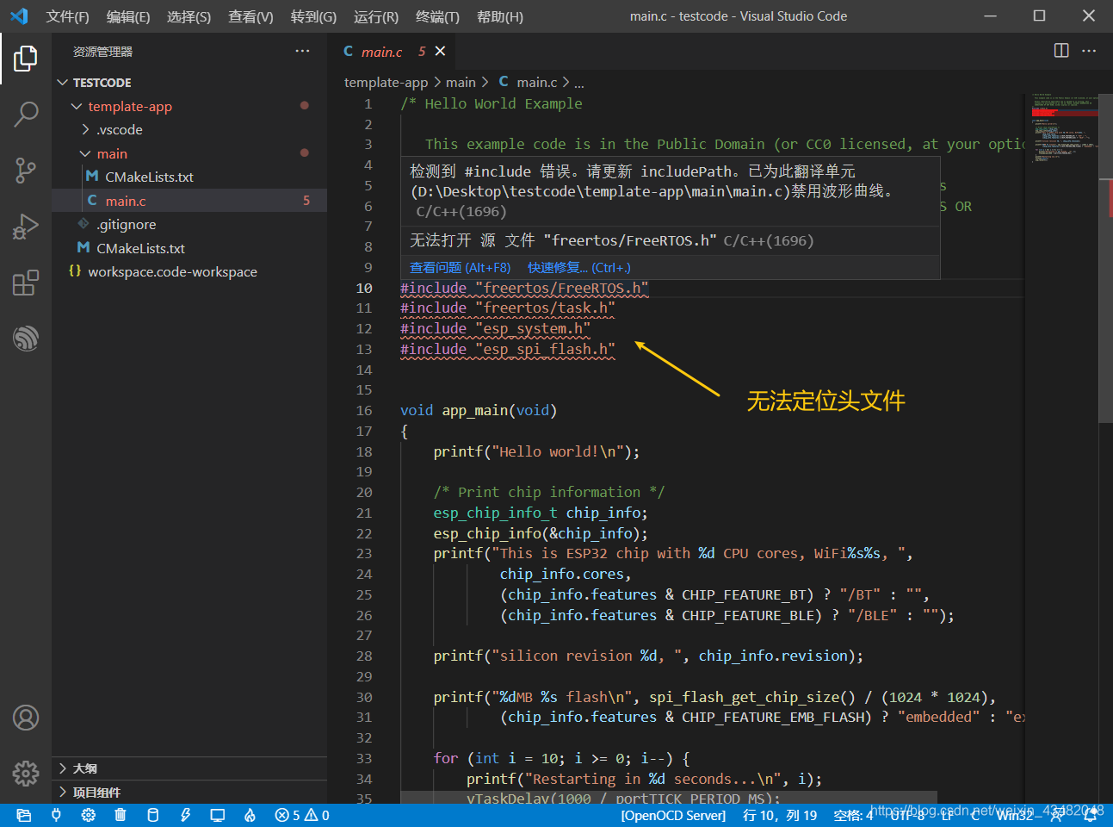Expand the 项目组件 section
The height and width of the screenshot is (827, 1113).
pyautogui.click(x=189, y=793)
